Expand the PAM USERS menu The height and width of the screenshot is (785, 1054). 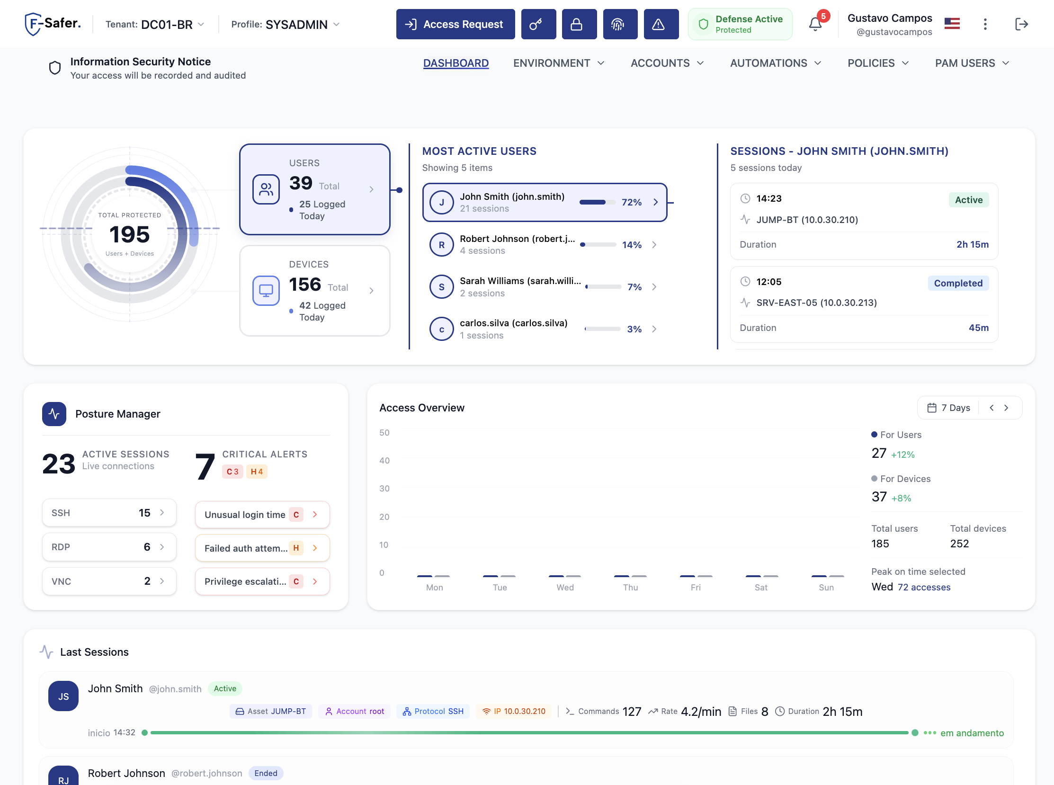pos(972,63)
